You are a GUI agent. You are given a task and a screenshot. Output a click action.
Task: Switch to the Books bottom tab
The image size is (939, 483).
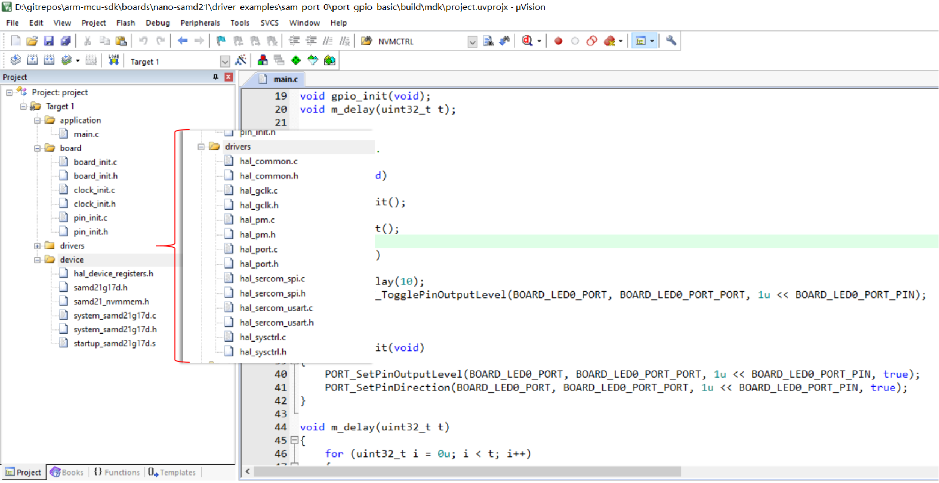67,472
